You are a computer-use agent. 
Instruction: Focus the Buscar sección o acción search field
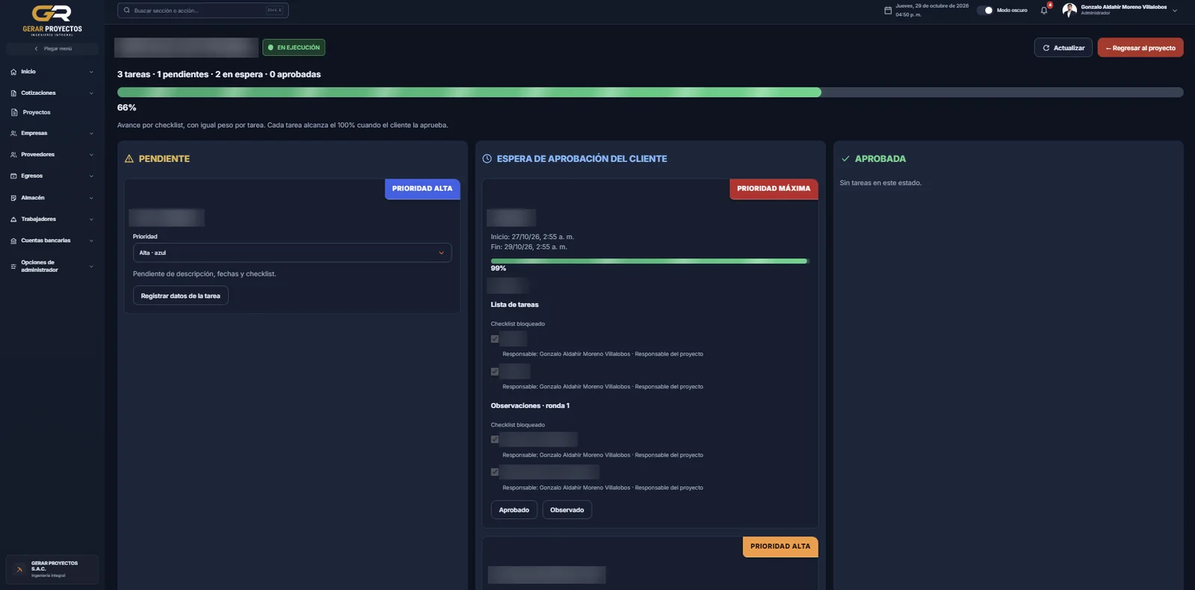coord(202,10)
